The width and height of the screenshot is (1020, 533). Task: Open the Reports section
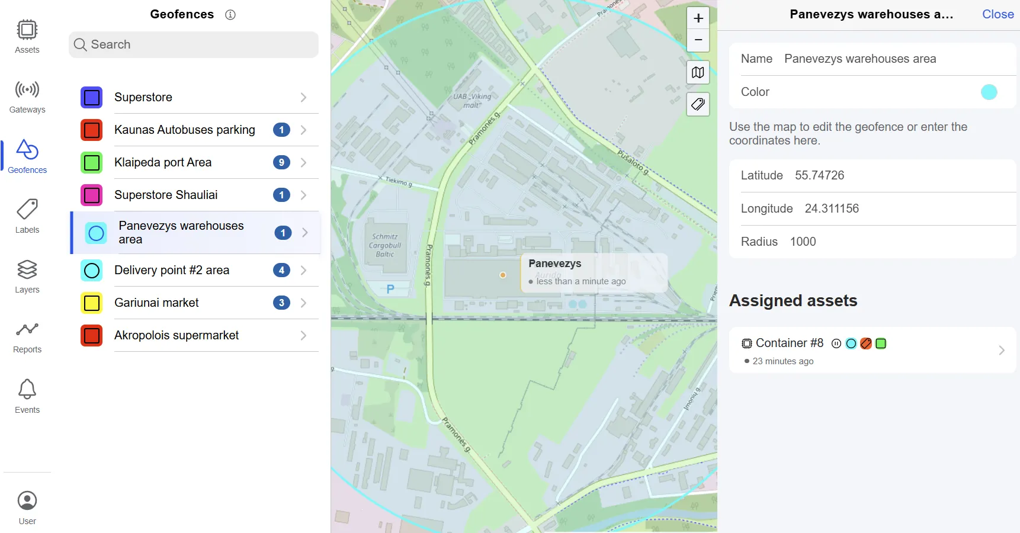27,338
